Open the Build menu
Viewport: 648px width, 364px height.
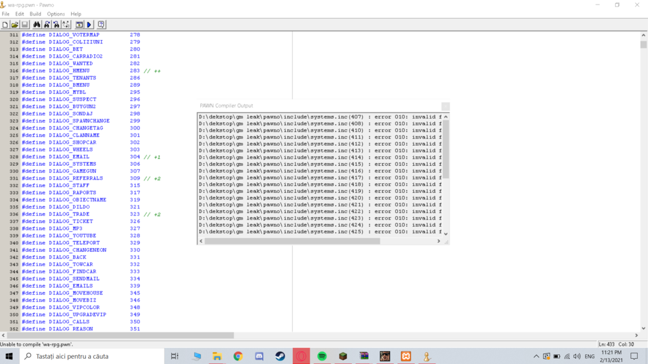[36, 14]
